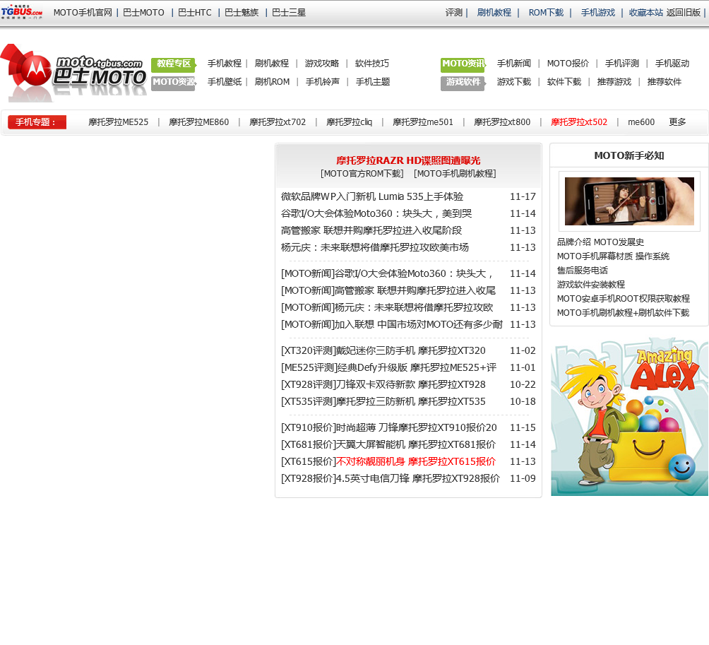Open MOTO安卓手机ROOT权限获取教程 link
This screenshot has width=709, height=645.
(x=624, y=299)
